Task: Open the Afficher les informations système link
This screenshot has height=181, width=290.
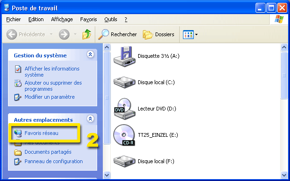Action: (52, 72)
